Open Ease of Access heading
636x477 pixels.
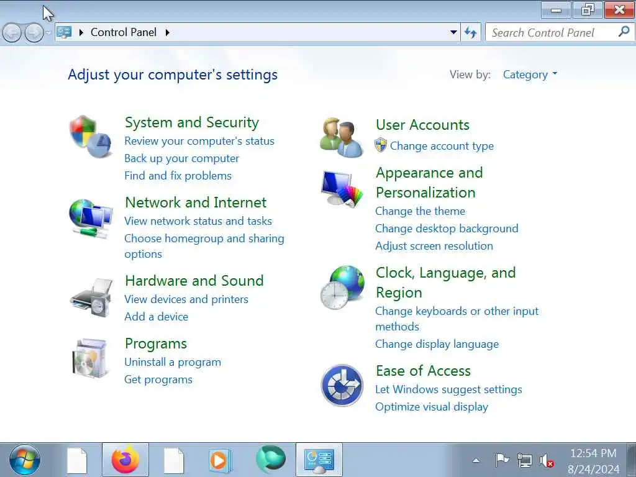tap(423, 371)
